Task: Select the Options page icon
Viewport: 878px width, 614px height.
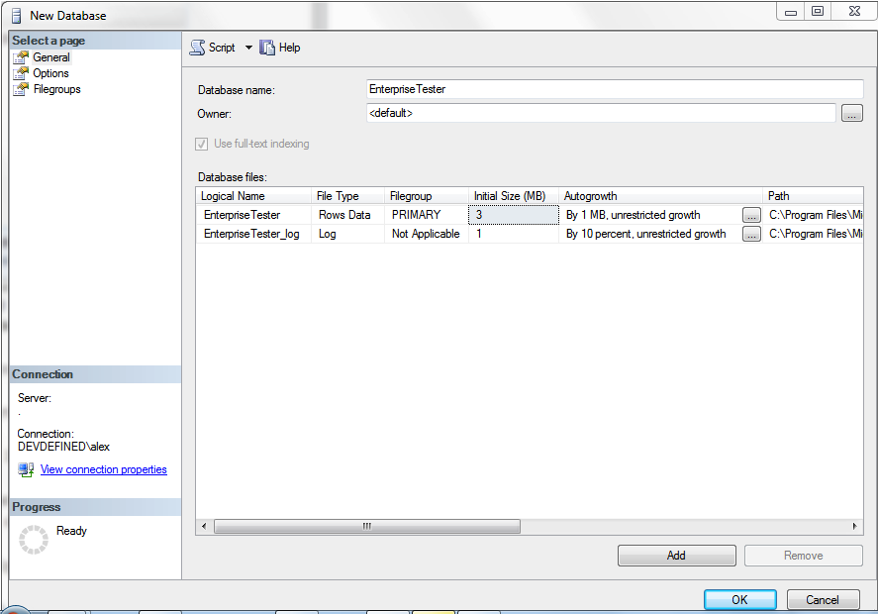Action: click(x=21, y=73)
